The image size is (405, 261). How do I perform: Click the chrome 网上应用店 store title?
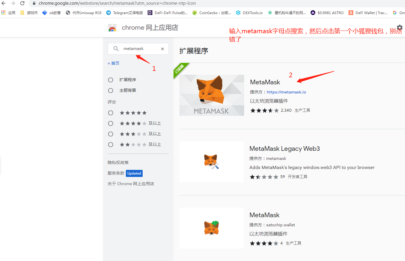click(150, 28)
